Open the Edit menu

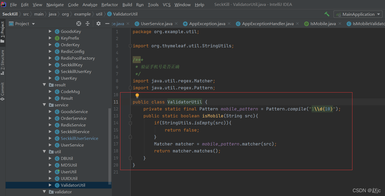click(x=25, y=5)
